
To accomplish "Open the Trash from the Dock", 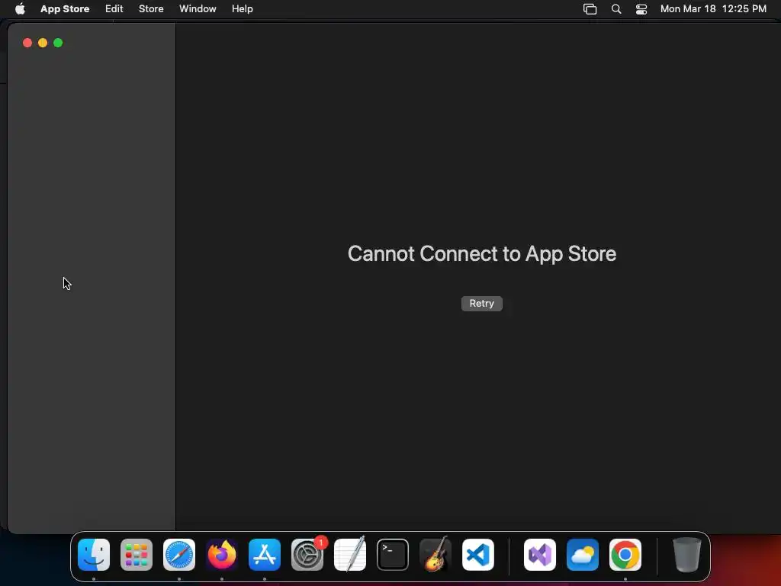I will (687, 555).
